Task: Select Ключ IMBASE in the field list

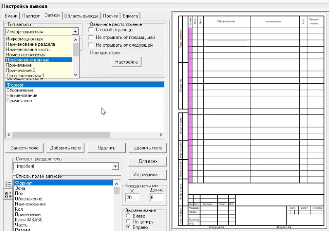Action: click(64, 219)
